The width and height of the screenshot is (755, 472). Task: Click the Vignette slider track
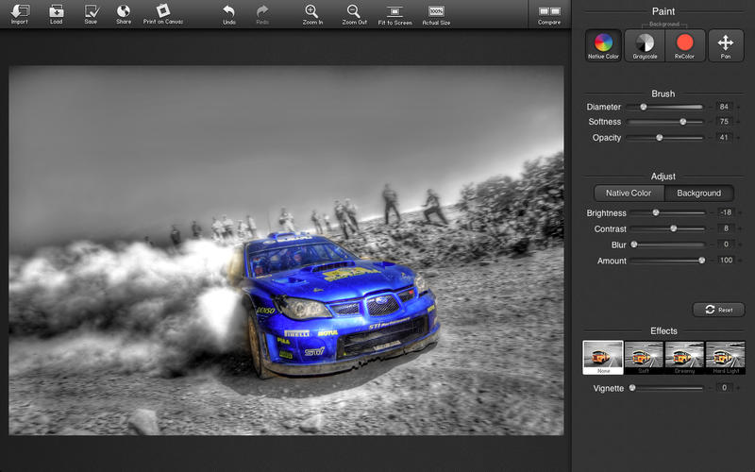tap(667, 388)
